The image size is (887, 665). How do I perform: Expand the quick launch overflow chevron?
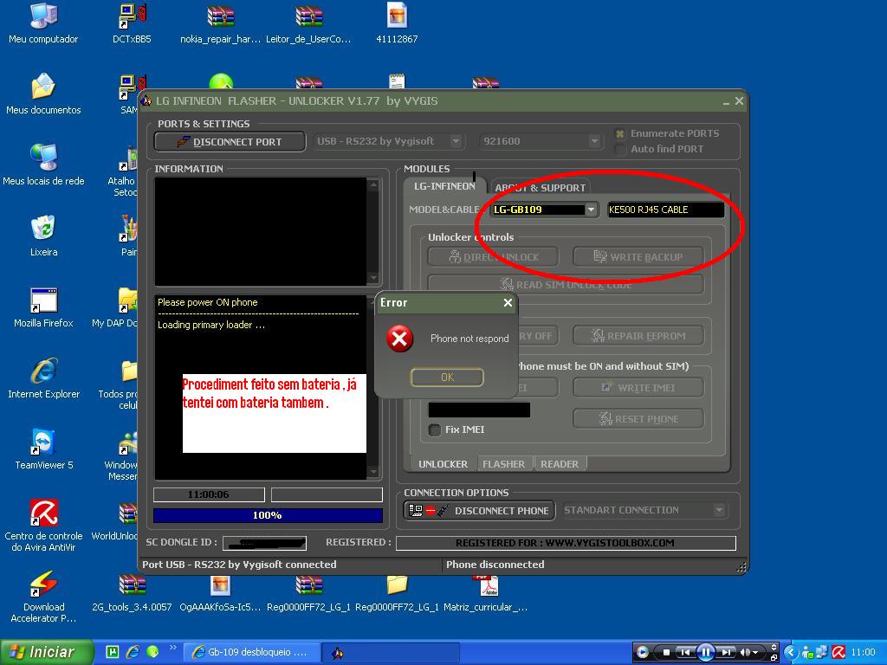tap(172, 648)
